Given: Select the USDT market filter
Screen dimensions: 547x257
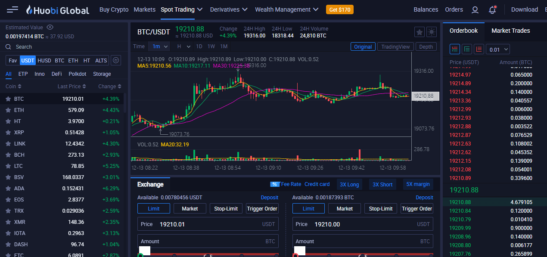Looking at the screenshot, I should tap(28, 61).
